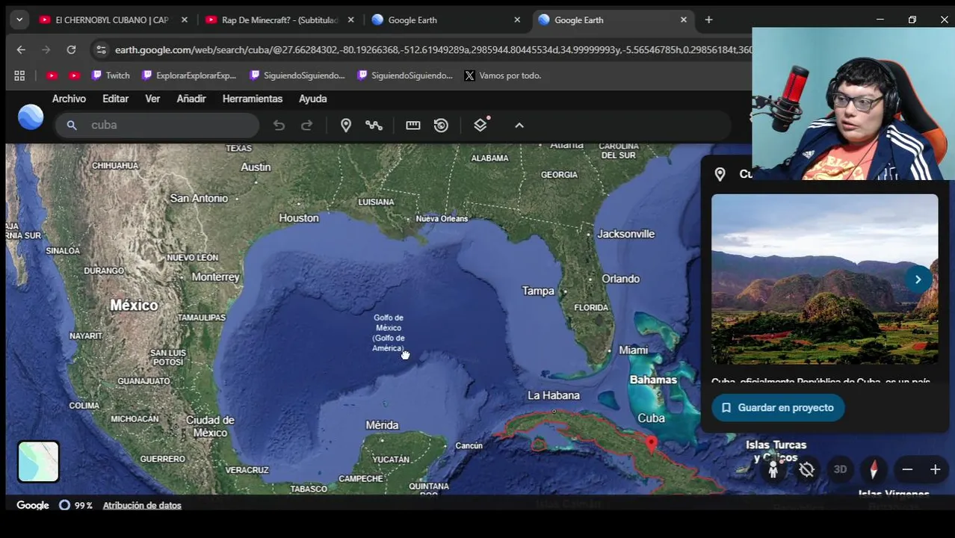Click the undo arrow in the toolbar
Image resolution: width=955 pixels, height=538 pixels.
point(279,125)
